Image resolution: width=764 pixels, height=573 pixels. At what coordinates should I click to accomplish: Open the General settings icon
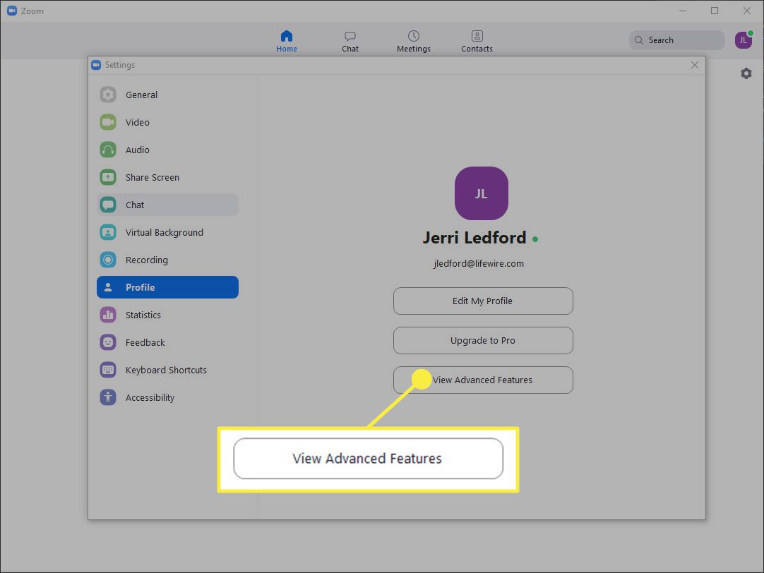(x=108, y=95)
